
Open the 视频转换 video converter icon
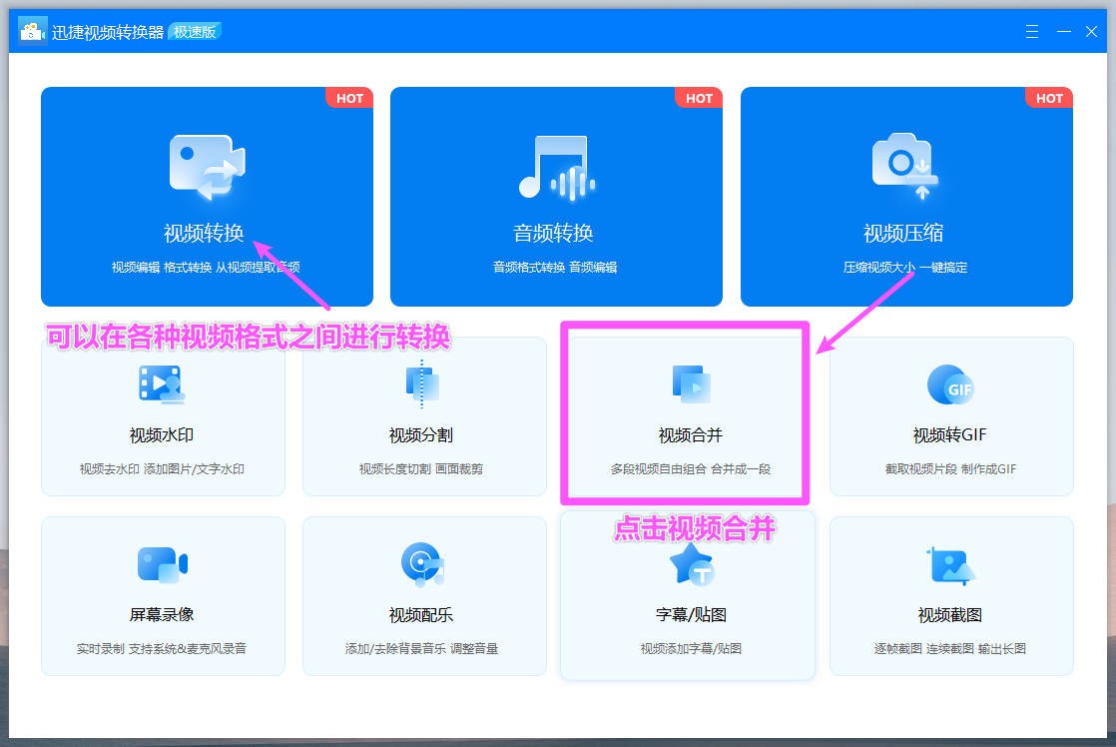pos(205,167)
